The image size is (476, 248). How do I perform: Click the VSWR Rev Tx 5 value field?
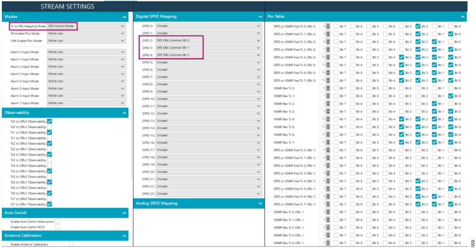[x=323, y=127]
